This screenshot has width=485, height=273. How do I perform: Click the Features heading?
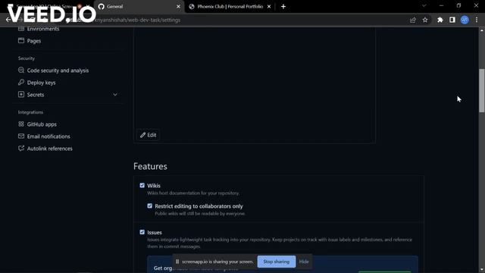click(x=150, y=167)
